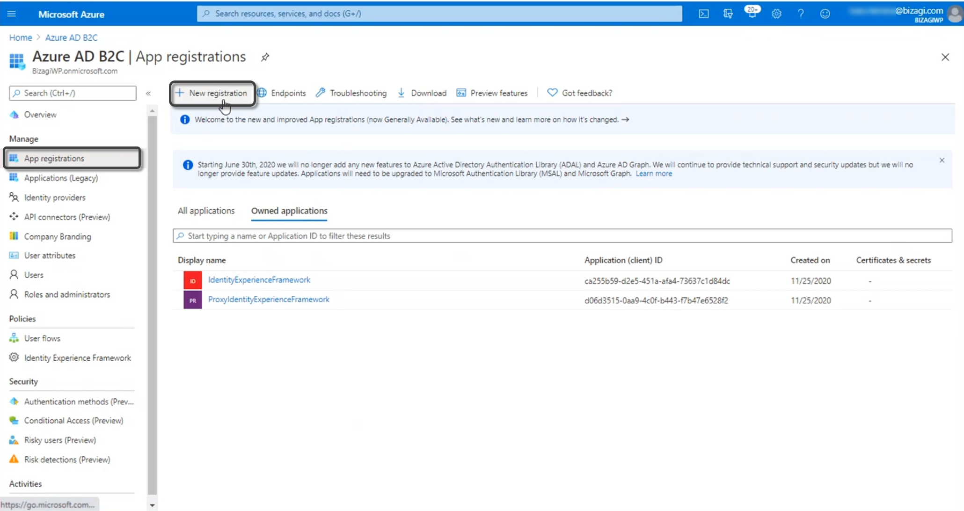Click New registration

point(212,93)
